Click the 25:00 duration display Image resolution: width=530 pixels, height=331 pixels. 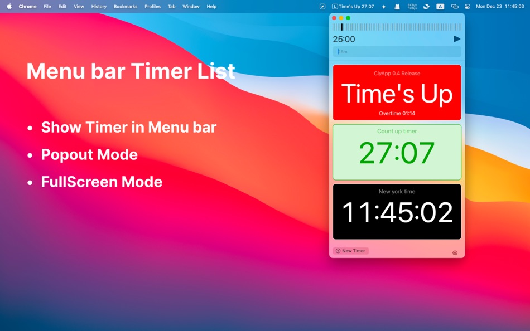coord(344,39)
